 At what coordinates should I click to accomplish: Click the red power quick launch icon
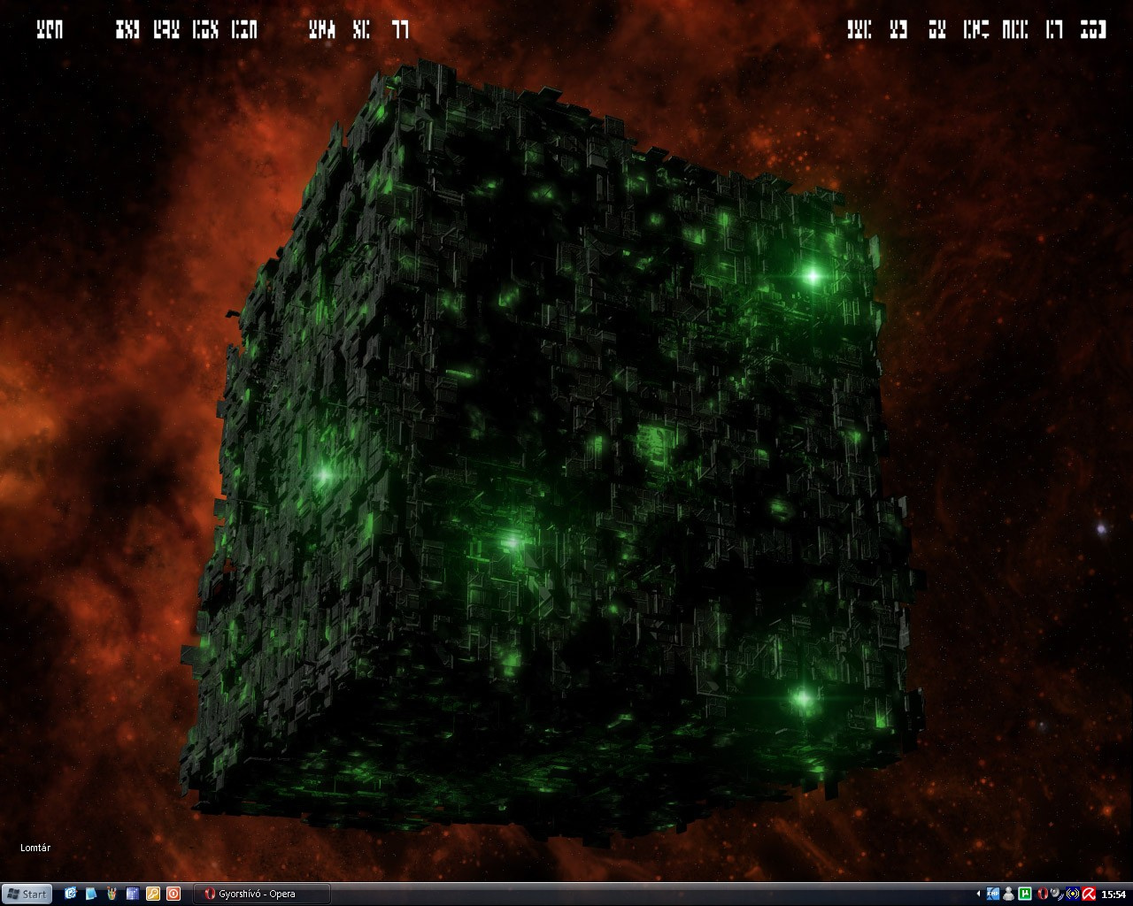tap(173, 894)
